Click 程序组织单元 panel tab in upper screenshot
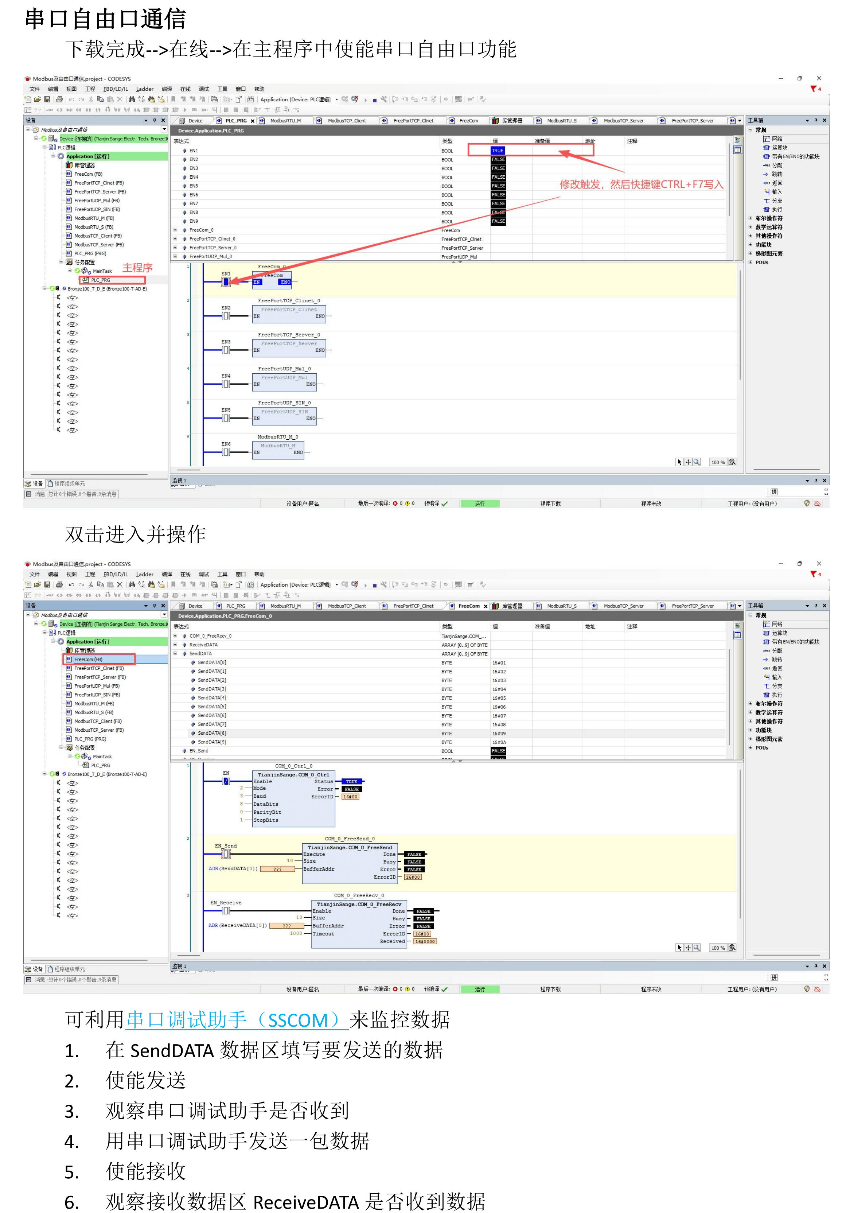842x1213 pixels. (66, 483)
